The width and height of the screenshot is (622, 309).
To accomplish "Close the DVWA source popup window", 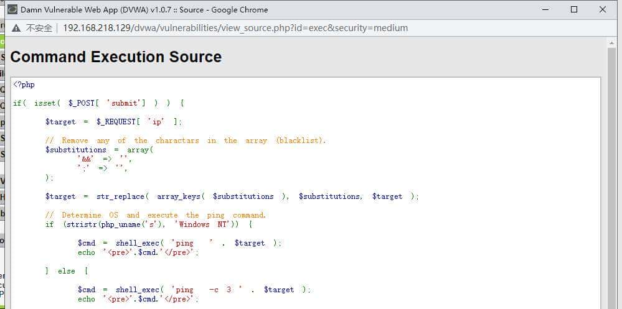I will (603, 9).
